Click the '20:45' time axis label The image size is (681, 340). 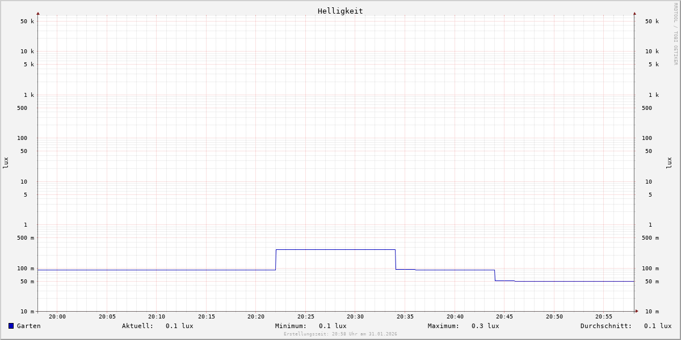click(505, 317)
